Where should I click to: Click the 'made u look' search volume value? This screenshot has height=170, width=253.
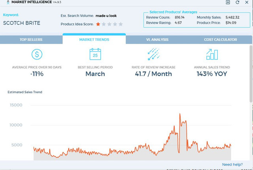tap(106, 16)
